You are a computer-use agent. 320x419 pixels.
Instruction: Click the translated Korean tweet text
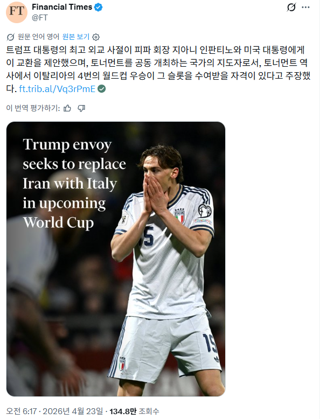point(158,69)
